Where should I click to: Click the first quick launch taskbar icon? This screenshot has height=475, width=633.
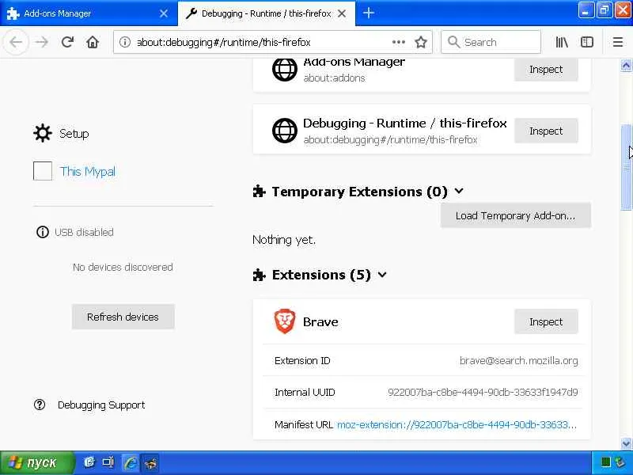coord(89,462)
